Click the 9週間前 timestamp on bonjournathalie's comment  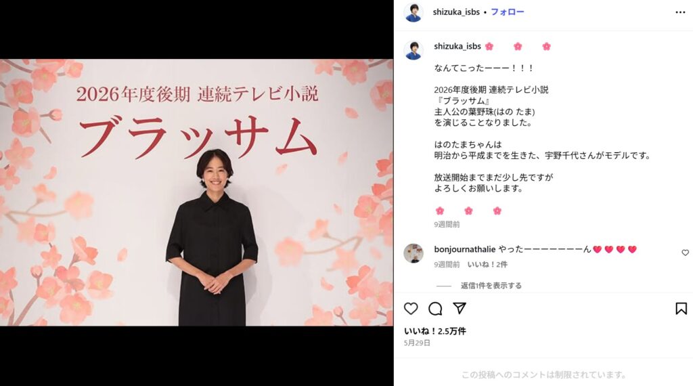point(447,264)
